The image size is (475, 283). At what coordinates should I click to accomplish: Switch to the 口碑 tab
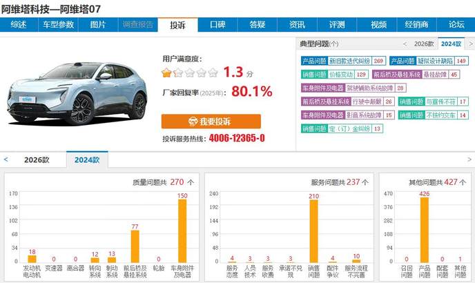pyautogui.click(x=217, y=25)
